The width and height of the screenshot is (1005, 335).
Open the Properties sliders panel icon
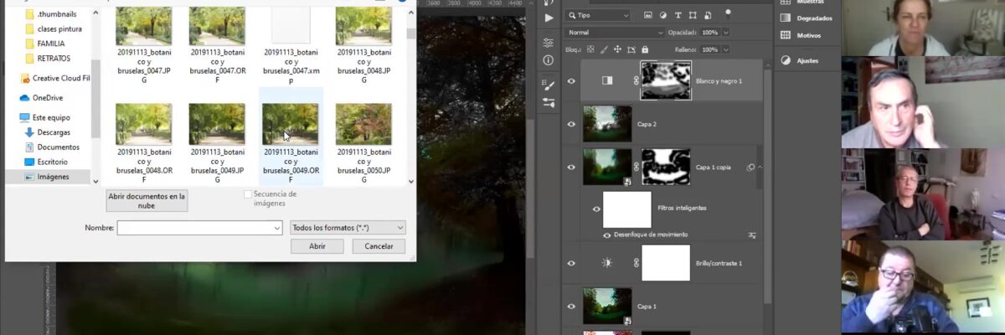pos(549,42)
